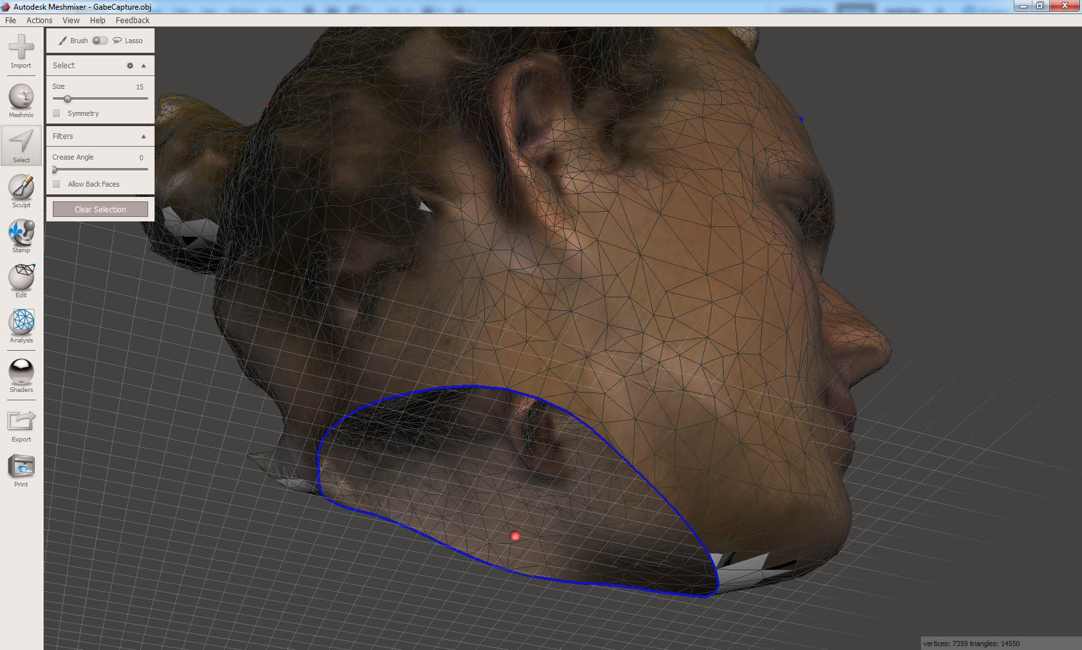The width and height of the screenshot is (1082, 650).
Task: Click the red selection point on the mesh
Action: [x=515, y=535]
